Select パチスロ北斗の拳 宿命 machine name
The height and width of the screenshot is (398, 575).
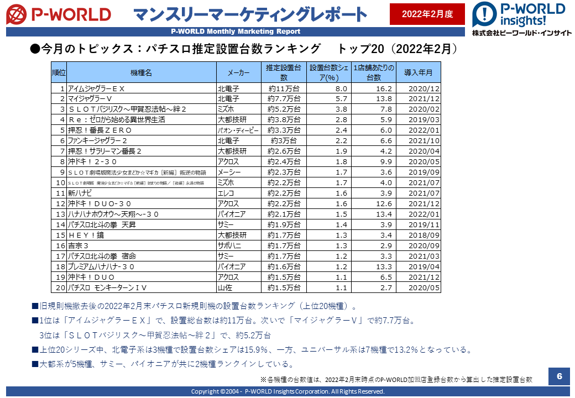[x=102, y=256]
